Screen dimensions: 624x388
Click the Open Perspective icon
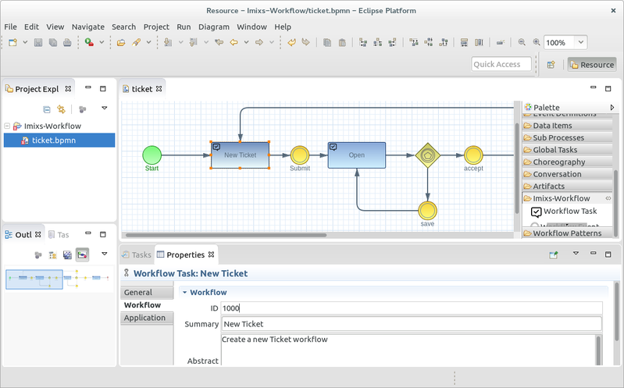click(551, 65)
